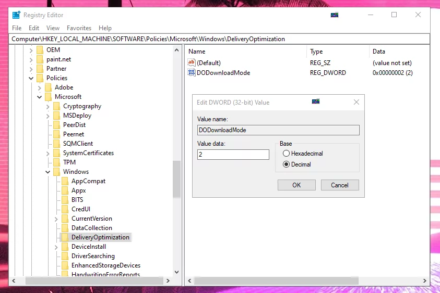Click the values pane horizontal scrollbar thumb
The image size is (440, 293).
276,281
